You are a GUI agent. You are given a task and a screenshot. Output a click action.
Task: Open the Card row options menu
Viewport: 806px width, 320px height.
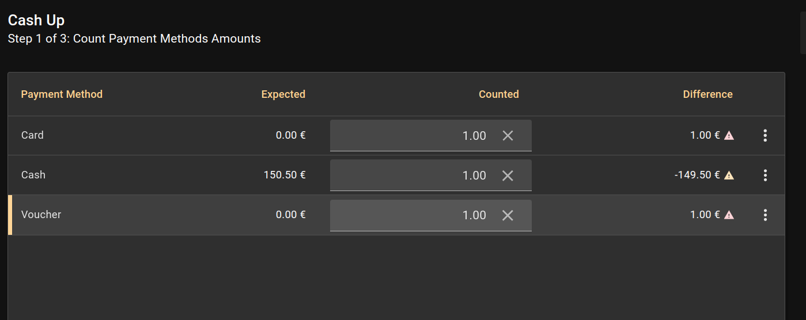tap(765, 136)
